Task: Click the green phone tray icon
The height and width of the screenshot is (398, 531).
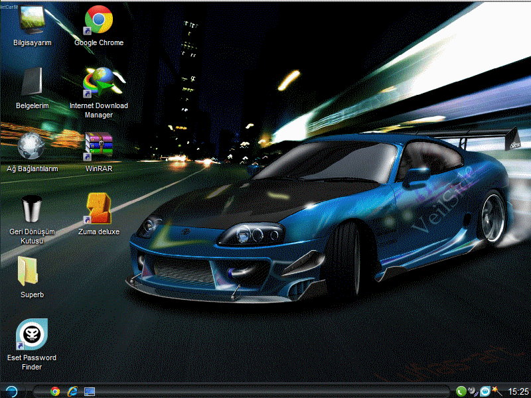Action: (461, 391)
